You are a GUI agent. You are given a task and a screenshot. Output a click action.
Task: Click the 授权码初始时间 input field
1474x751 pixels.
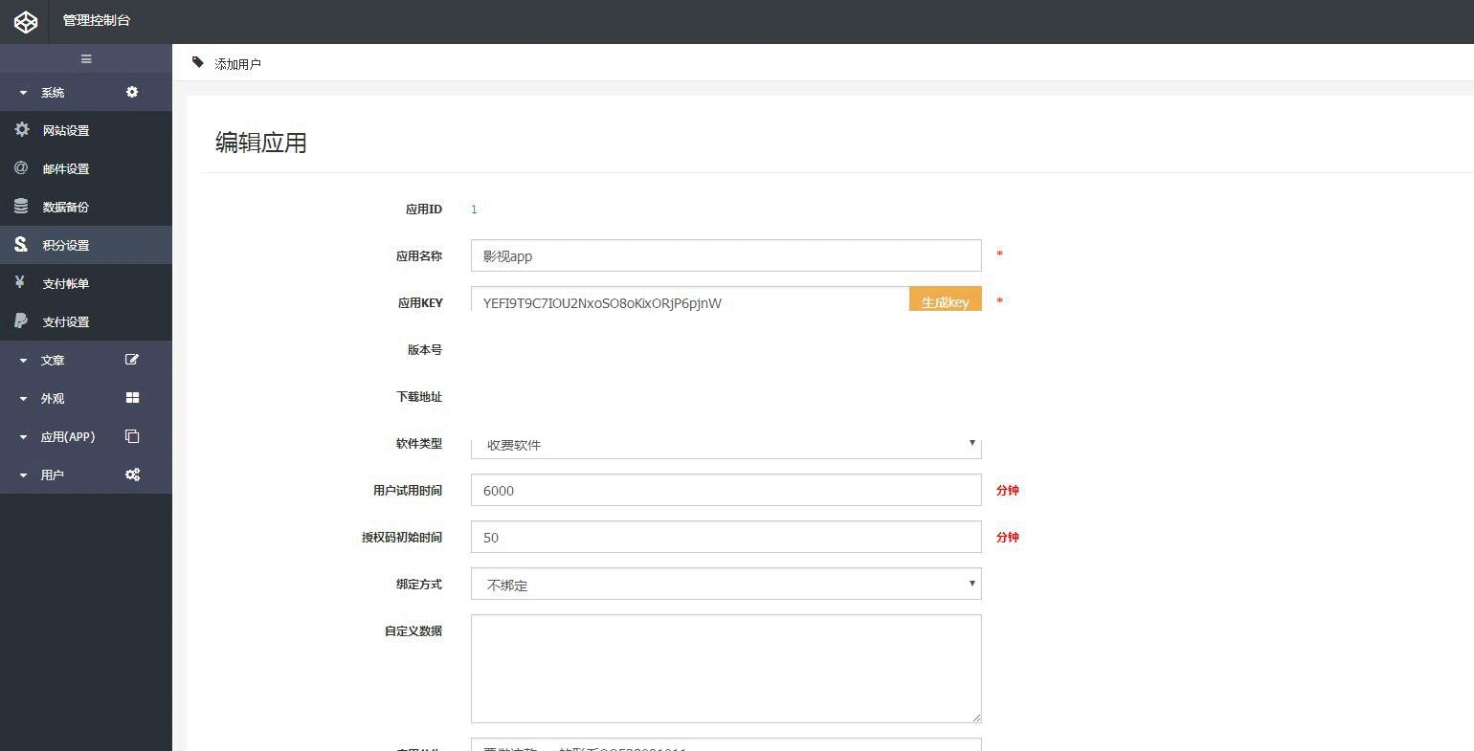click(726, 537)
